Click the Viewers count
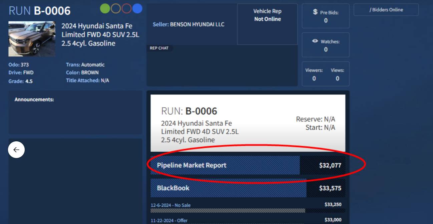The height and width of the screenshot is (224, 433). (314, 78)
